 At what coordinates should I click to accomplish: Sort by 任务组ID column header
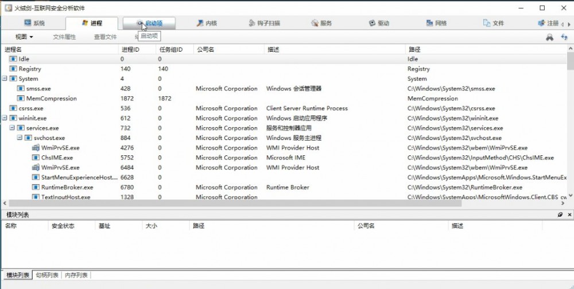pos(175,49)
